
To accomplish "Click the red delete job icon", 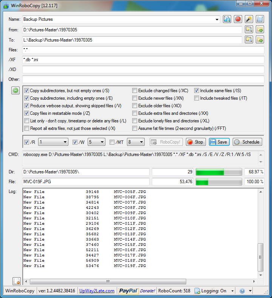I will (238, 19).
